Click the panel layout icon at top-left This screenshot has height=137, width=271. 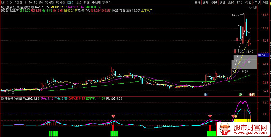tap(3, 2)
